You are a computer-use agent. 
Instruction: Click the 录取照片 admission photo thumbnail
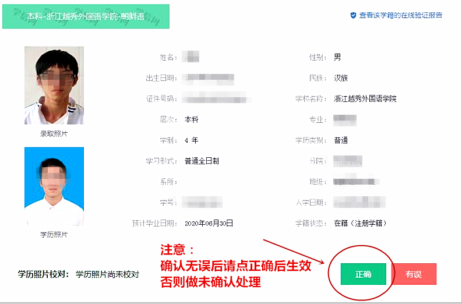tap(54, 85)
